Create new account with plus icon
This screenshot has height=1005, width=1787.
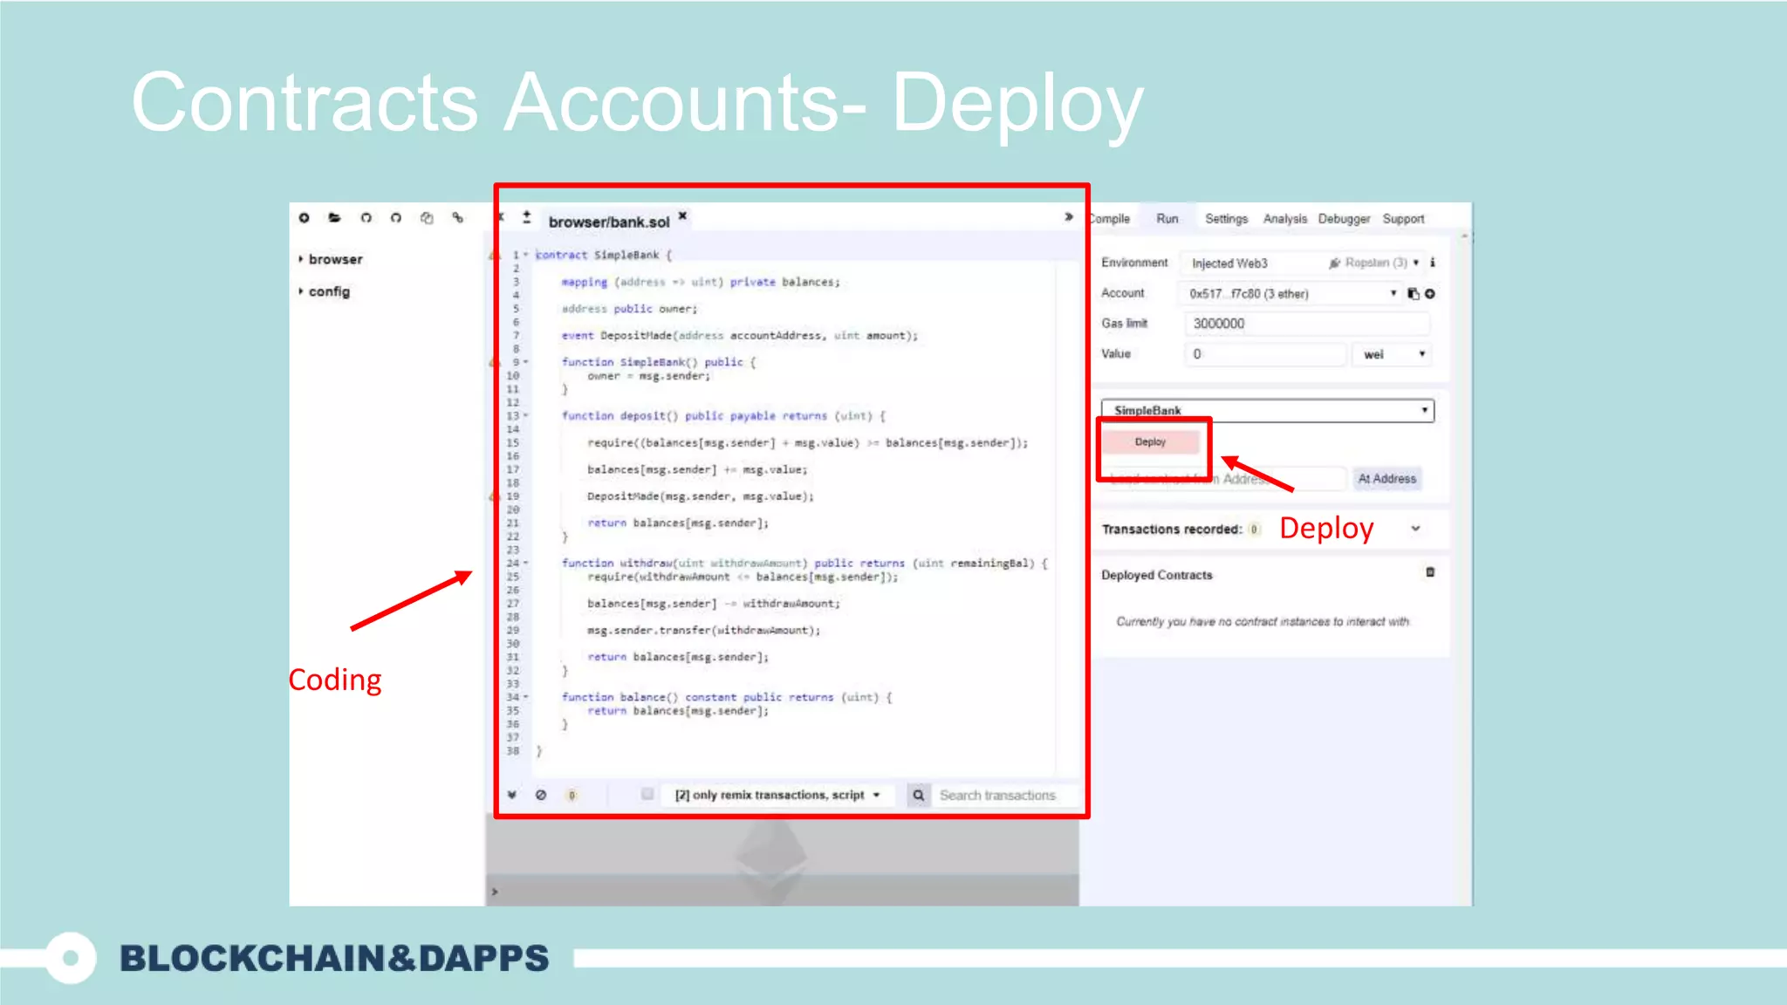click(x=1429, y=294)
